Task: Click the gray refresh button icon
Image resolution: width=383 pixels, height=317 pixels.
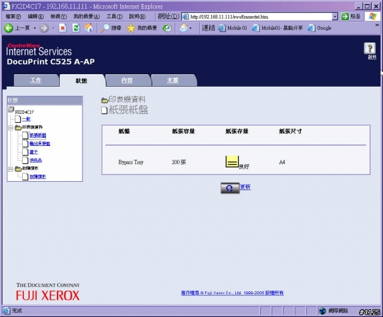Action: click(x=230, y=188)
